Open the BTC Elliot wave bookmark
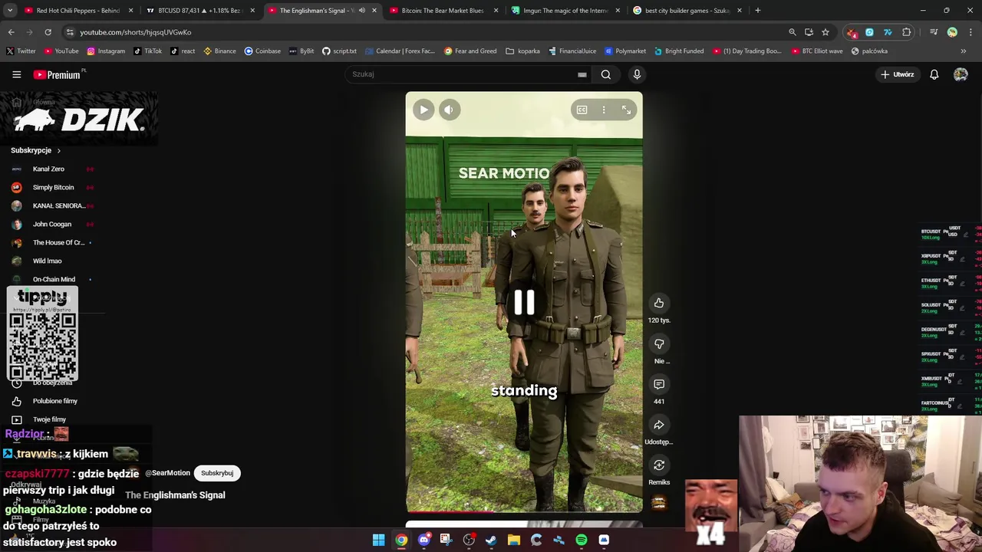The width and height of the screenshot is (982, 552). 816,51
